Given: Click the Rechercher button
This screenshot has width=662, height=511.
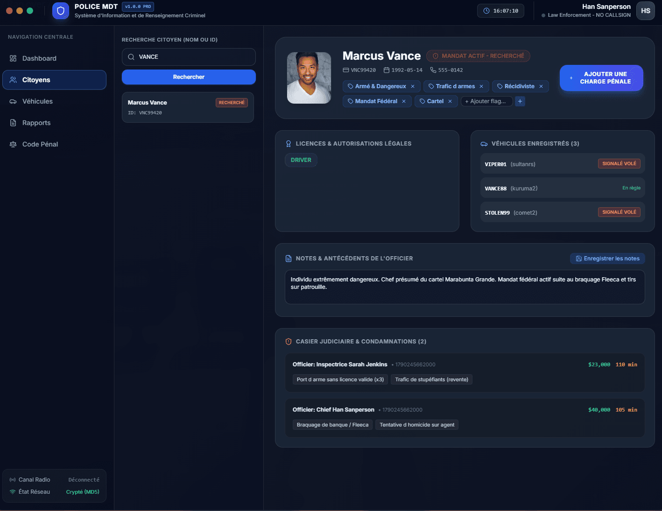Looking at the screenshot, I should (189, 77).
